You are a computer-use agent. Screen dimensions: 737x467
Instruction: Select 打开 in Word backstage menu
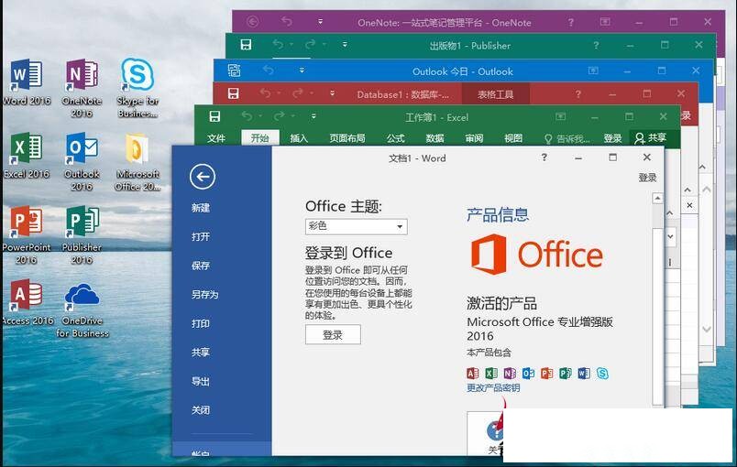[x=201, y=236]
